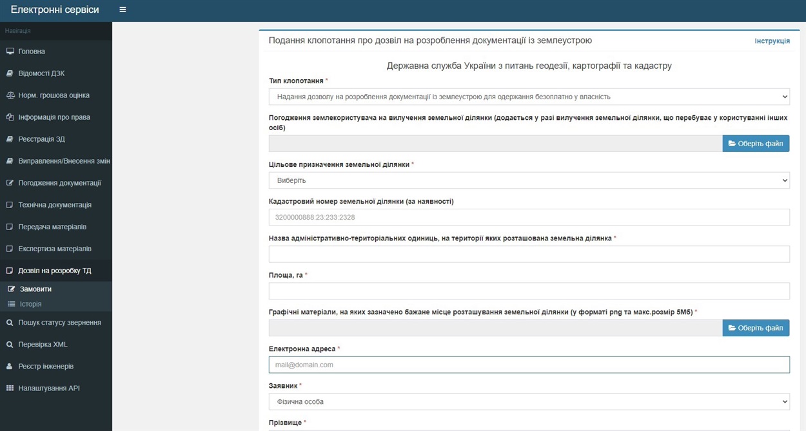Click the book icon beside Виправлення/Внесення змін

point(10,161)
